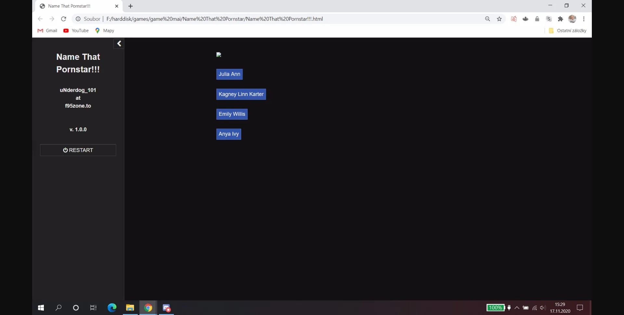The height and width of the screenshot is (315, 624).
Task: Open the Windows Start menu
Action: click(x=41, y=308)
